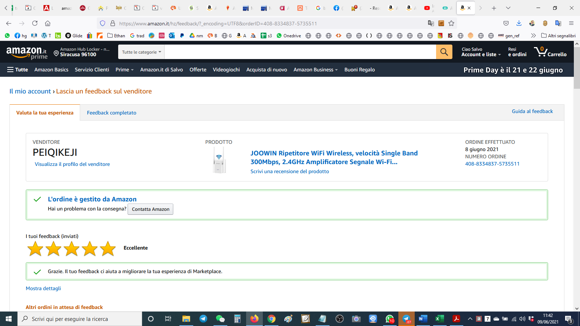Click the Amazon.it prime logo
This screenshot has height=326, width=580.
27,53
